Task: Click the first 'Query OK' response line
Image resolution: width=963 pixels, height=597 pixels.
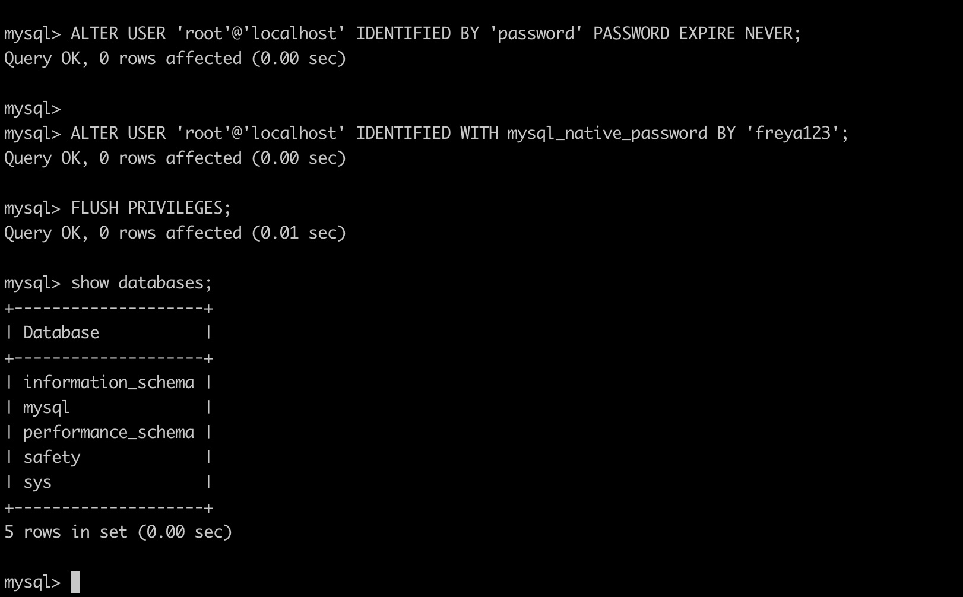Action: 175,58
